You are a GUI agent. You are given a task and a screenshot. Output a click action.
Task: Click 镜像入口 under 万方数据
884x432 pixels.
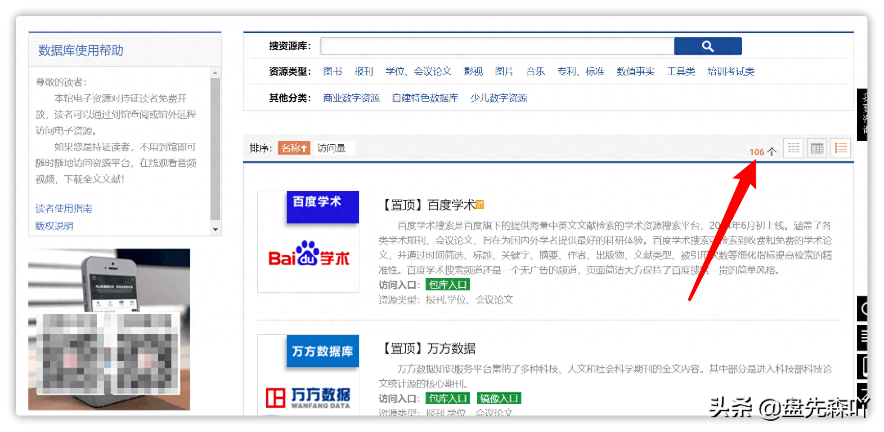[498, 398]
